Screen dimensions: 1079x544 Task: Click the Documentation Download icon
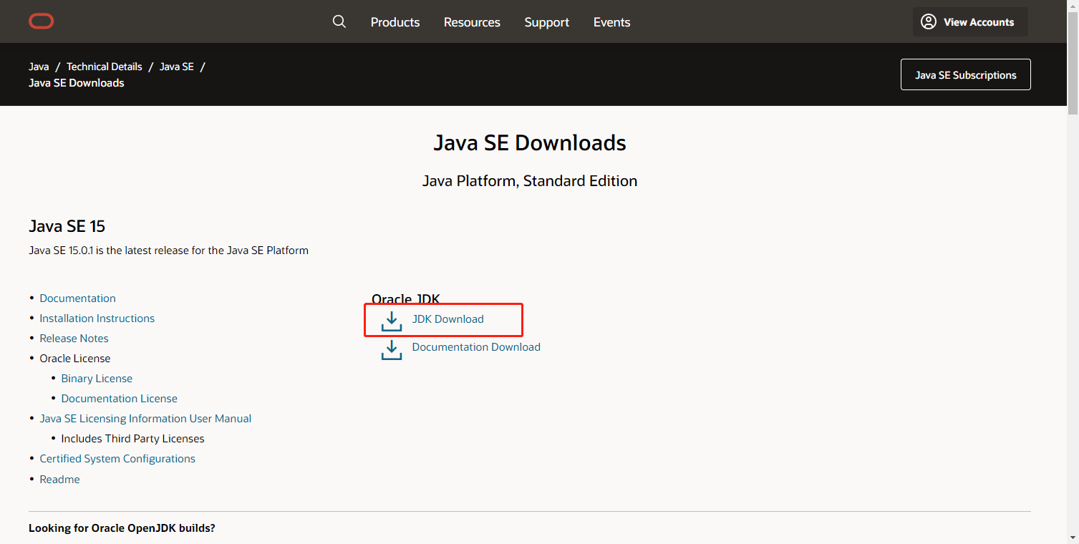coord(391,349)
